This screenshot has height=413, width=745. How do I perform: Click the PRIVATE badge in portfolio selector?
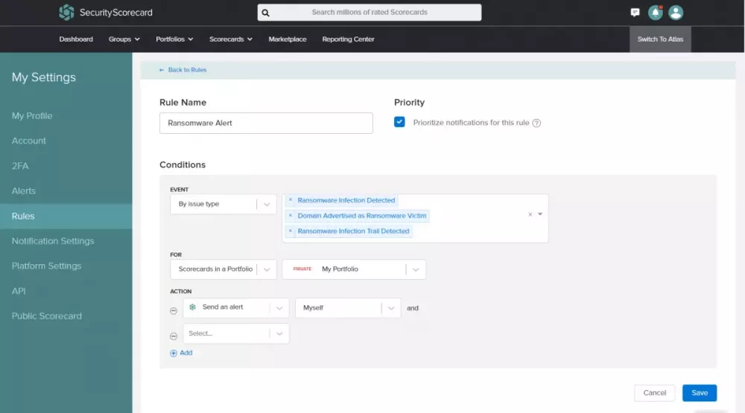point(302,269)
